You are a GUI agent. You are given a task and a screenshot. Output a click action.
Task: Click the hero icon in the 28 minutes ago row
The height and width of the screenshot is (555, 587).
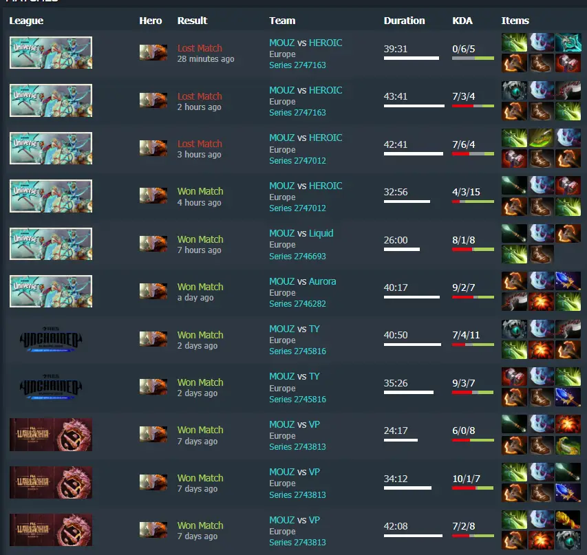[153, 52]
